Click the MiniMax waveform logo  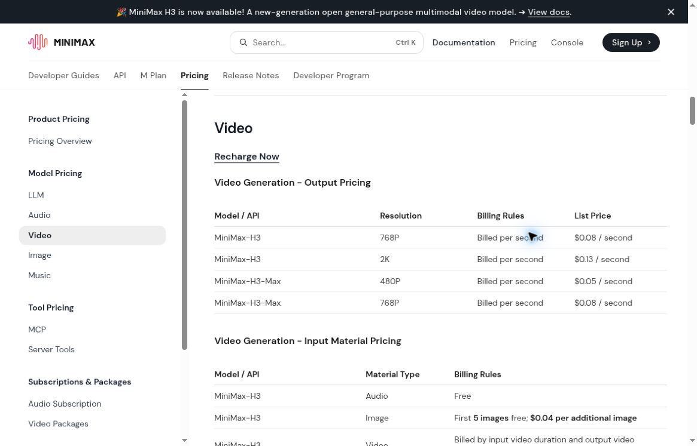pos(38,42)
